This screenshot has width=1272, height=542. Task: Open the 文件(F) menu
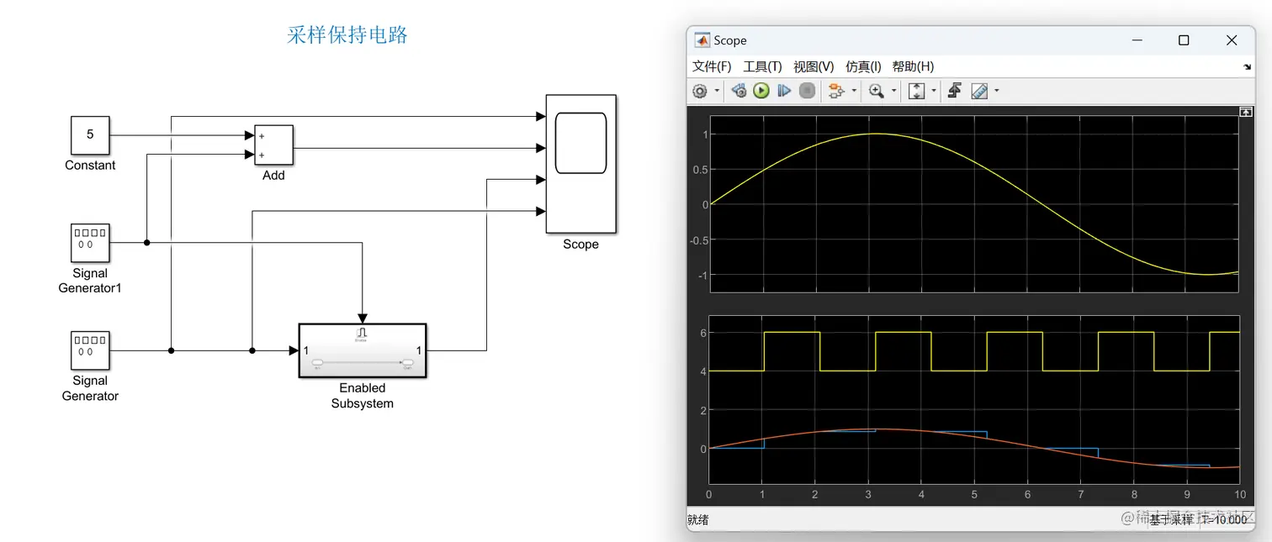click(712, 66)
